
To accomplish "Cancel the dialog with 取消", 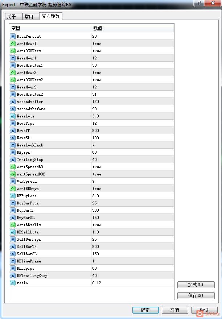I will click(175, 310).
